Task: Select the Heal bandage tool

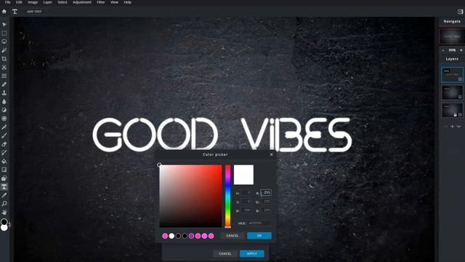Action: [x=4, y=84]
